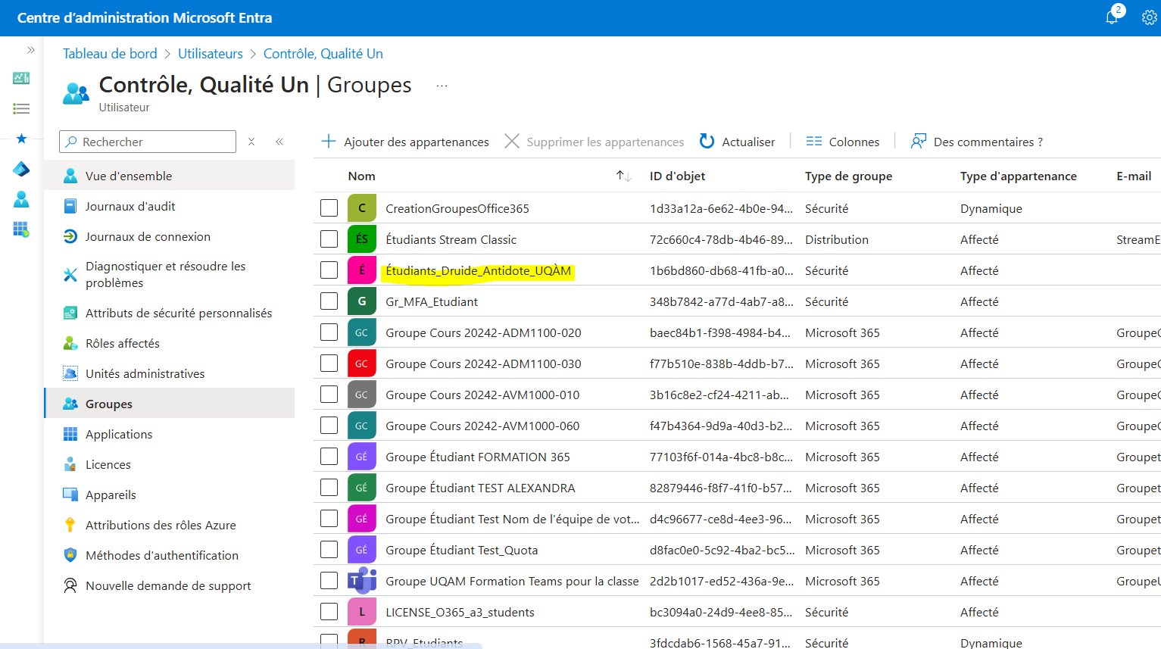
Task: Open portal settings gear icon
Action: tap(1148, 17)
